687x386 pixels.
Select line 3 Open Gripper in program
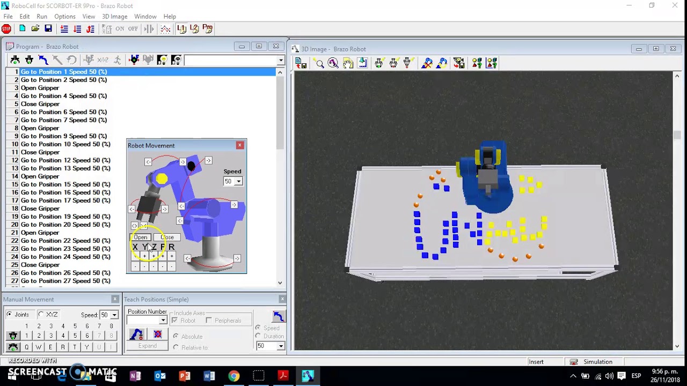coord(40,88)
